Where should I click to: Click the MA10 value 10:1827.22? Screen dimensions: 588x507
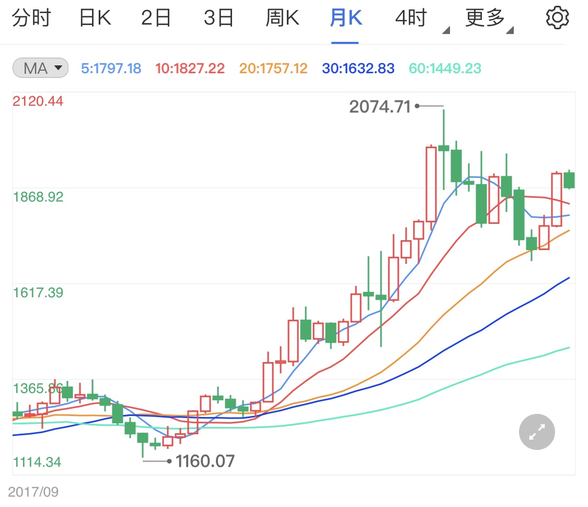[x=190, y=69]
